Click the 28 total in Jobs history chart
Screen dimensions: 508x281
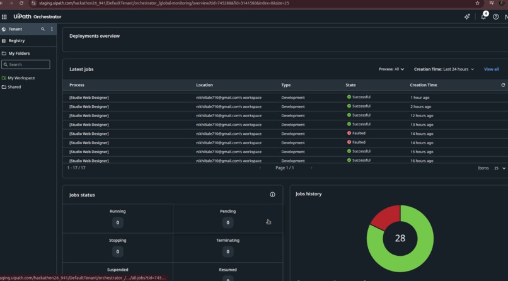point(400,238)
